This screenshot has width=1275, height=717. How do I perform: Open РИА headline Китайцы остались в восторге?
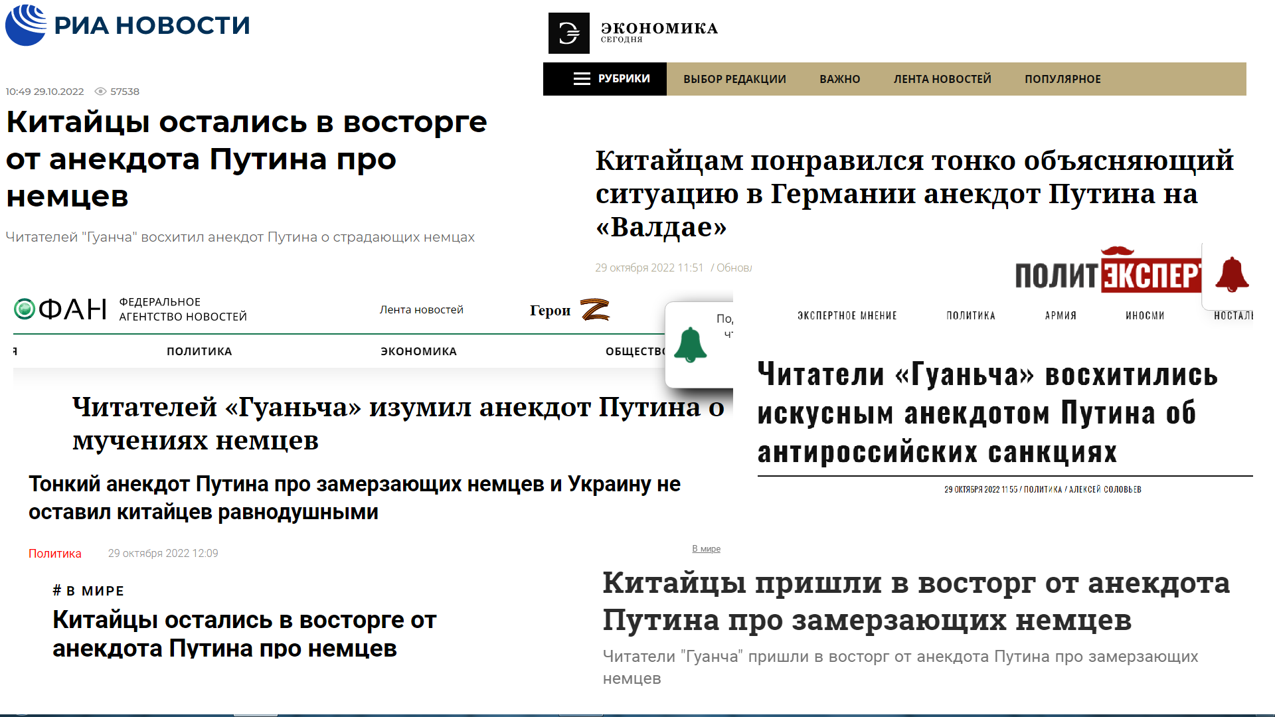(246, 159)
